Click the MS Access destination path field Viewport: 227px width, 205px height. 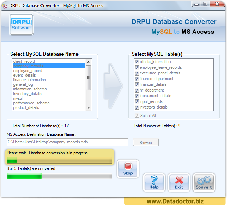tap(67, 142)
